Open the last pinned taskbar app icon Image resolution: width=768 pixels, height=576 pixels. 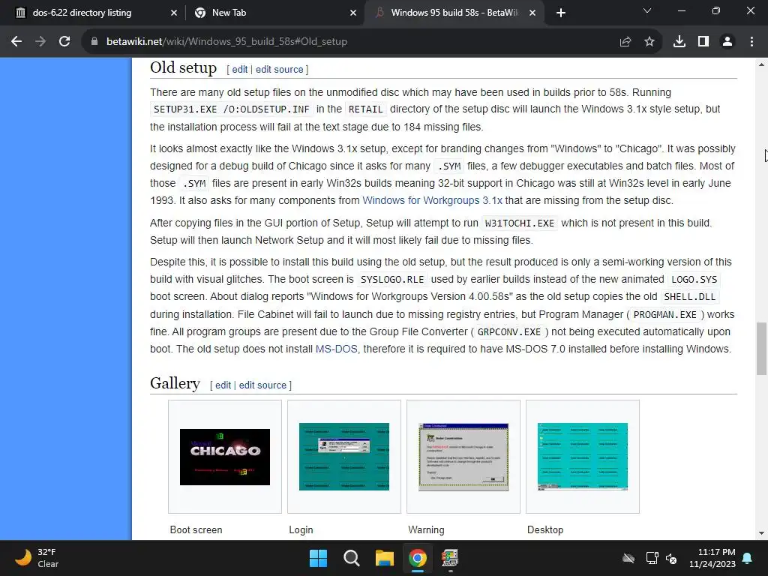[450, 558]
